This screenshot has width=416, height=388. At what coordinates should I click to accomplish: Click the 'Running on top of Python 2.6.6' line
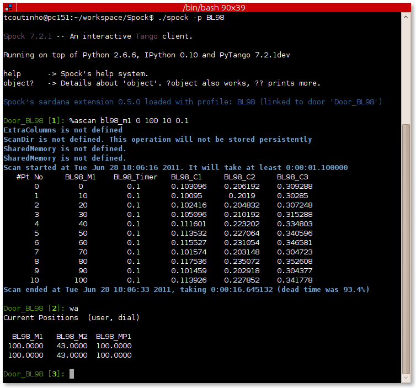(x=146, y=55)
